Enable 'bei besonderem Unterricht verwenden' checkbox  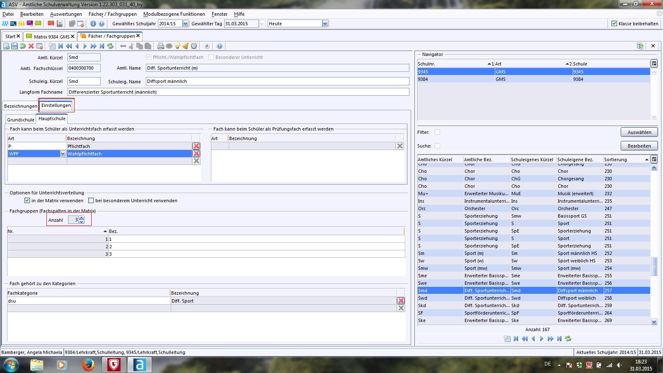(91, 201)
